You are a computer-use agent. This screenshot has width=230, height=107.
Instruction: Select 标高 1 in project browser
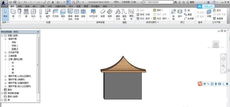[x=15, y=46]
